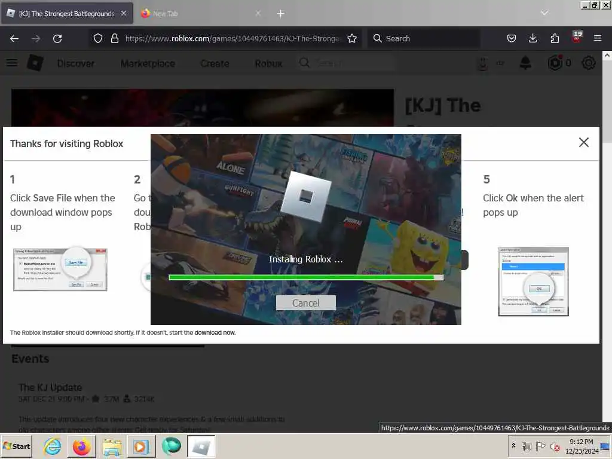Open the Roblox side navigation menu
612x459 pixels.
(12, 63)
